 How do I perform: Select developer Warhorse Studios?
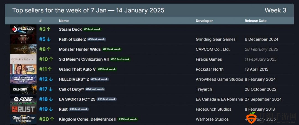(x=212, y=119)
